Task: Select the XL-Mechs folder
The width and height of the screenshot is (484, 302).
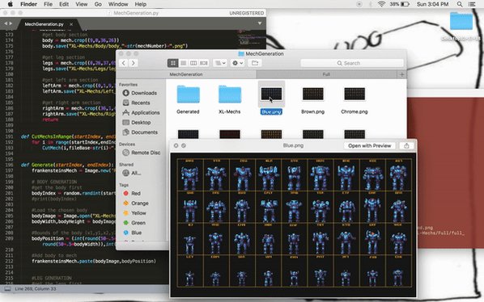Action: point(230,94)
